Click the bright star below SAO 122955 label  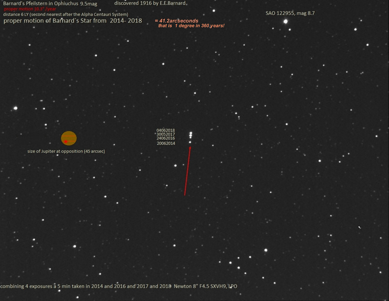coord(285,21)
